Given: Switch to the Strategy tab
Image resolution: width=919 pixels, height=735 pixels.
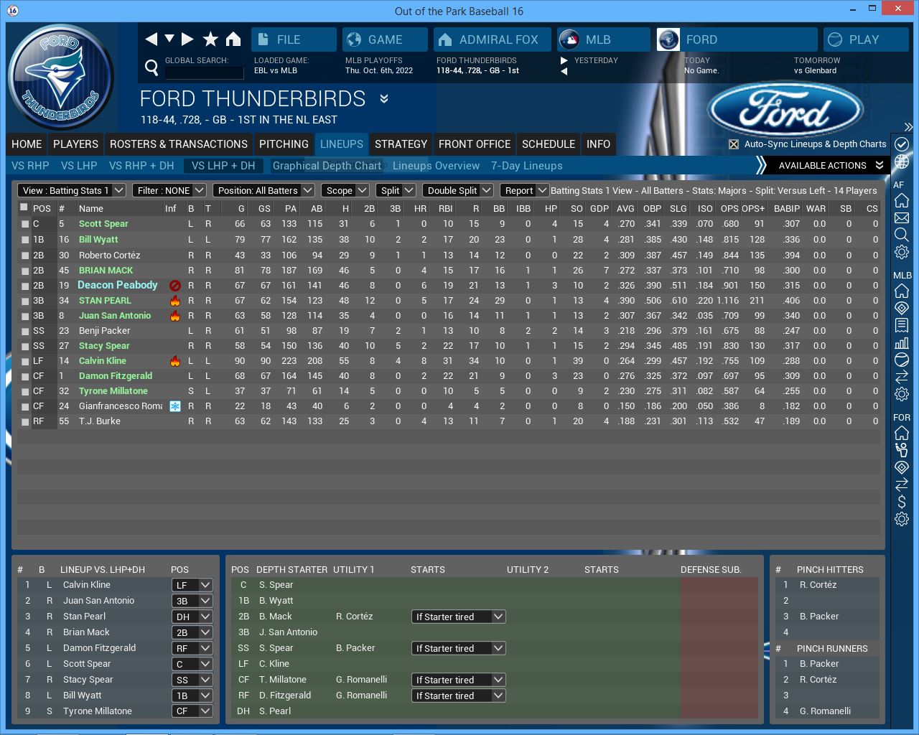Looking at the screenshot, I should [x=401, y=144].
